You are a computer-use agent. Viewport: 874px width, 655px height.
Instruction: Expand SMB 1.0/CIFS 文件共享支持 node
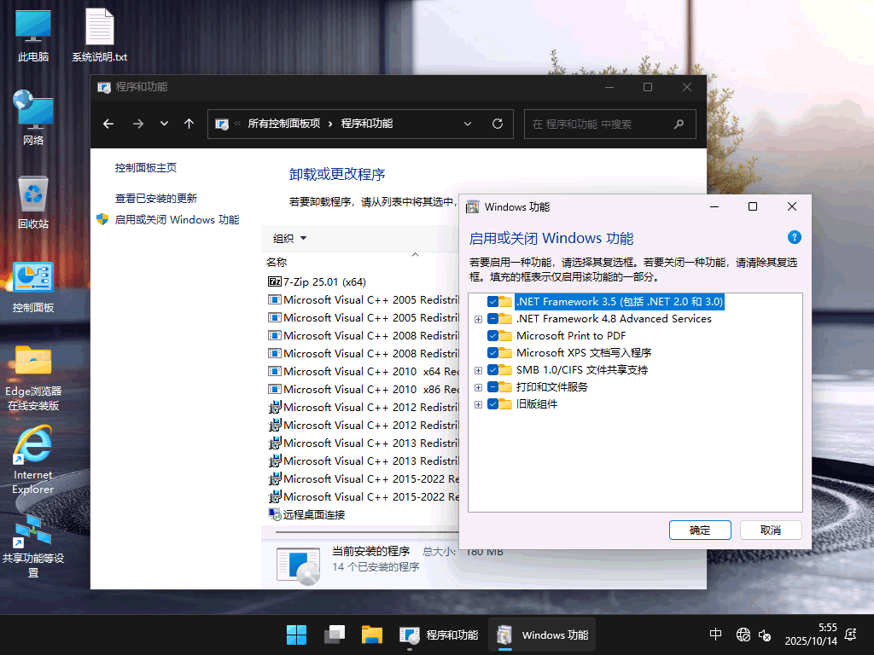478,370
